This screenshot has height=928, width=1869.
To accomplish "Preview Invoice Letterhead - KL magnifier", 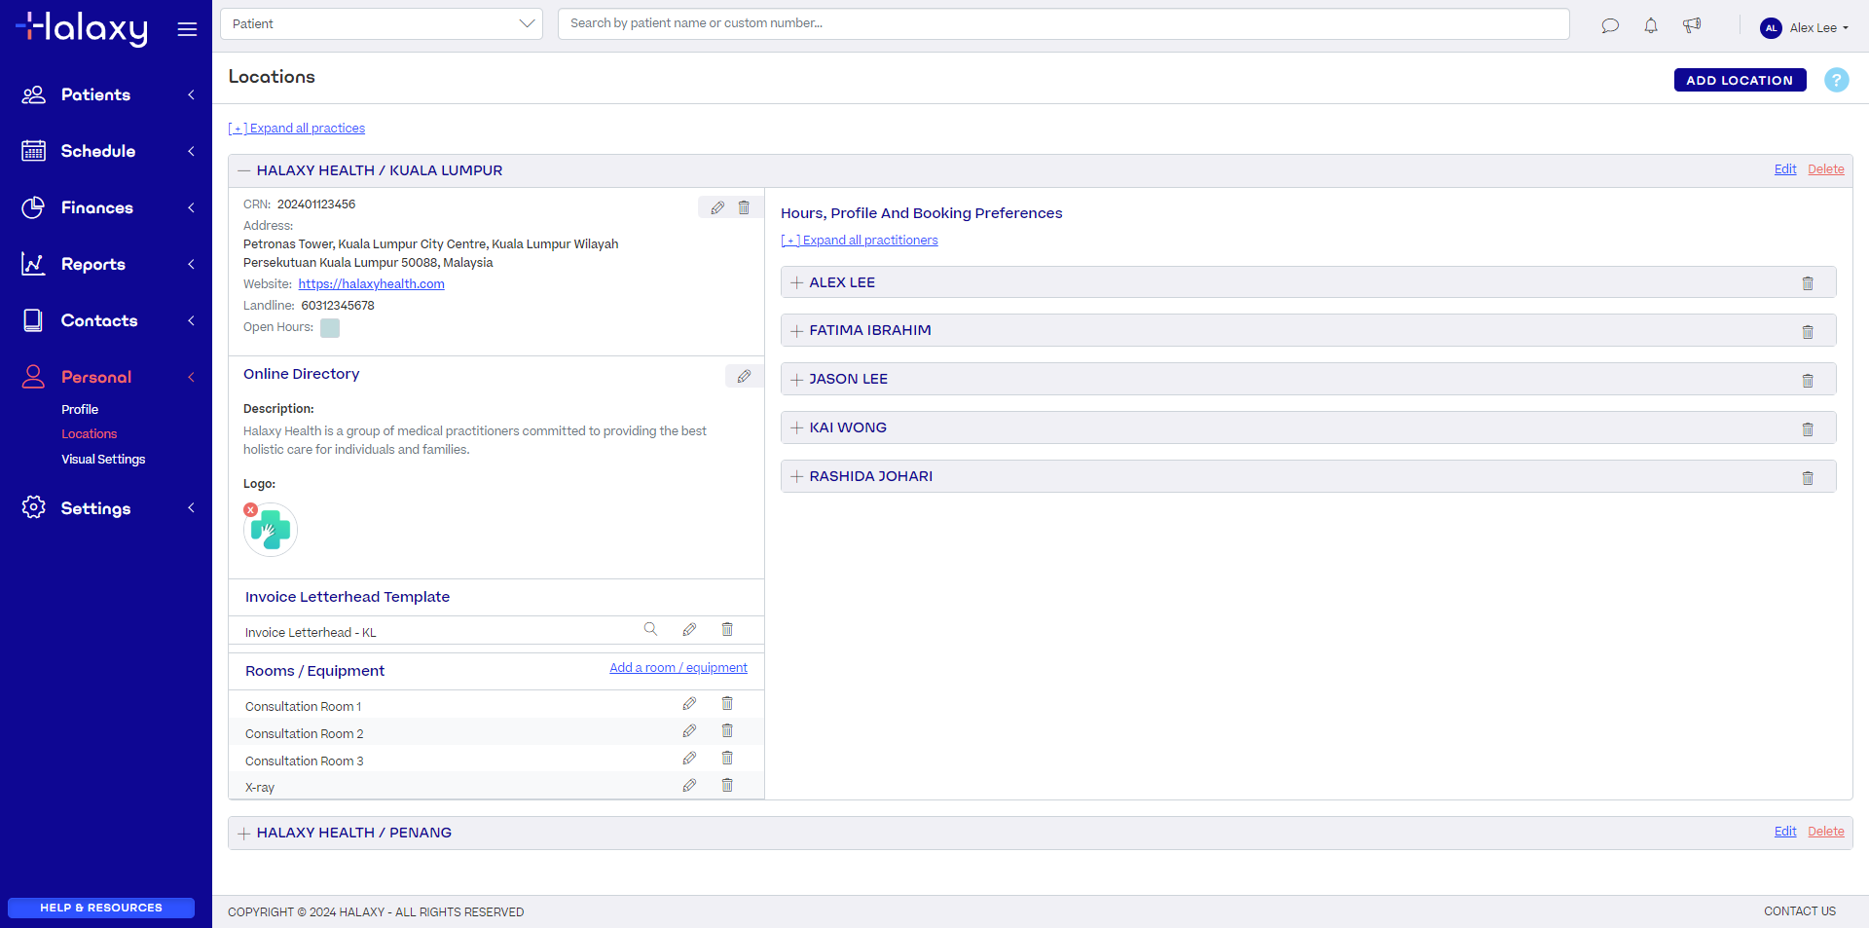I will click(x=650, y=629).
